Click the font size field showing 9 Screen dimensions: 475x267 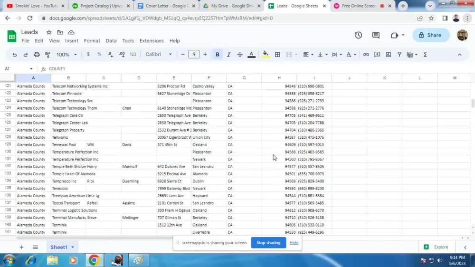pyautogui.click(x=194, y=55)
